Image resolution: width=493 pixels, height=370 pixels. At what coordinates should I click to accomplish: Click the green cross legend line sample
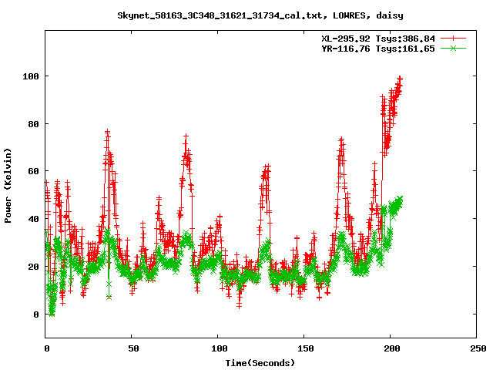[453, 48]
